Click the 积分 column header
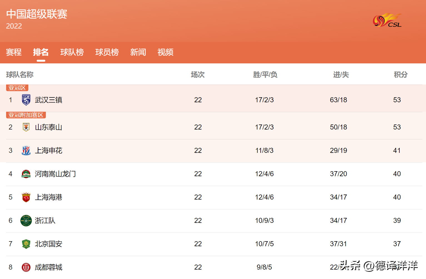The width and height of the screenshot is (426, 279). (401, 74)
